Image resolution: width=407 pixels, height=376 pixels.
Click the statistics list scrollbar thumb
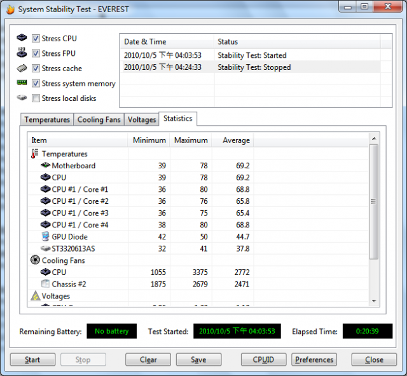[x=374, y=201]
